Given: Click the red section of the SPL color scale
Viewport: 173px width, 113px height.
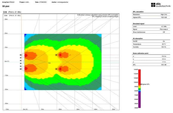Looking at the screenshot, I should click(x=140, y=77).
